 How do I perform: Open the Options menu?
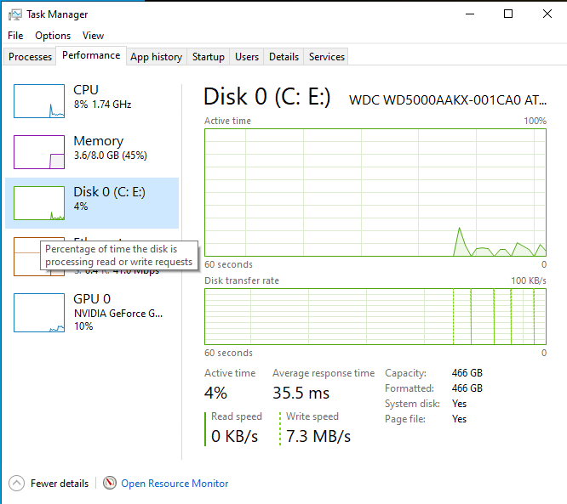[53, 36]
